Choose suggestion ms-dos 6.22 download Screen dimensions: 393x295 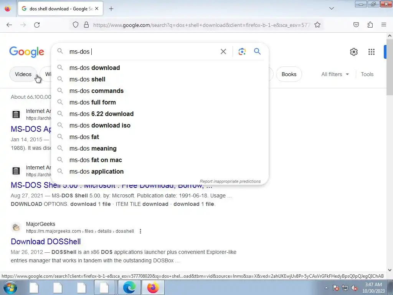[x=160, y=114]
